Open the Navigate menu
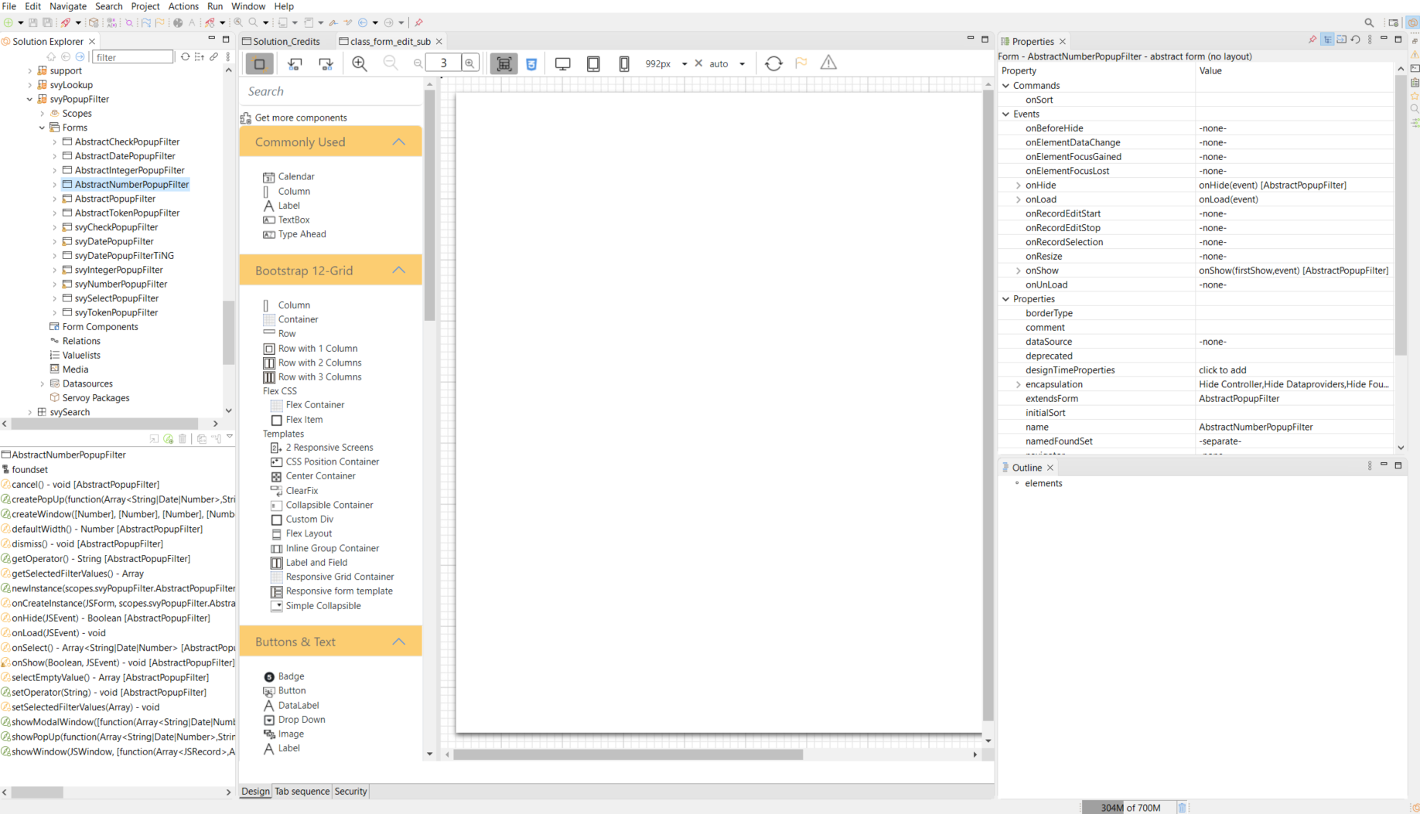The height and width of the screenshot is (814, 1420). pyautogui.click(x=68, y=6)
